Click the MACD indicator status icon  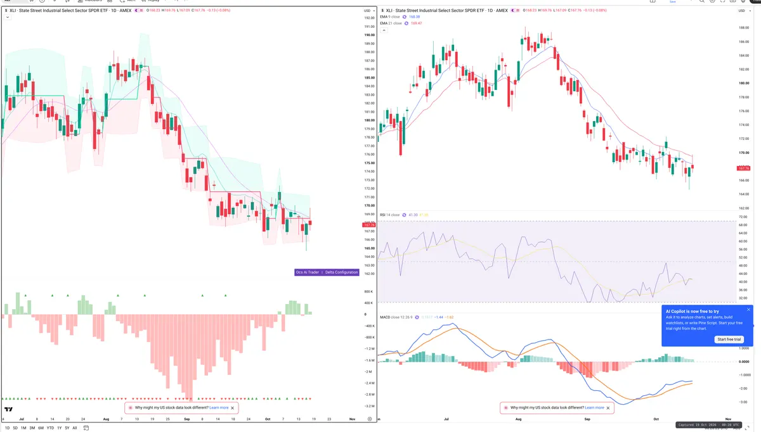point(417,317)
